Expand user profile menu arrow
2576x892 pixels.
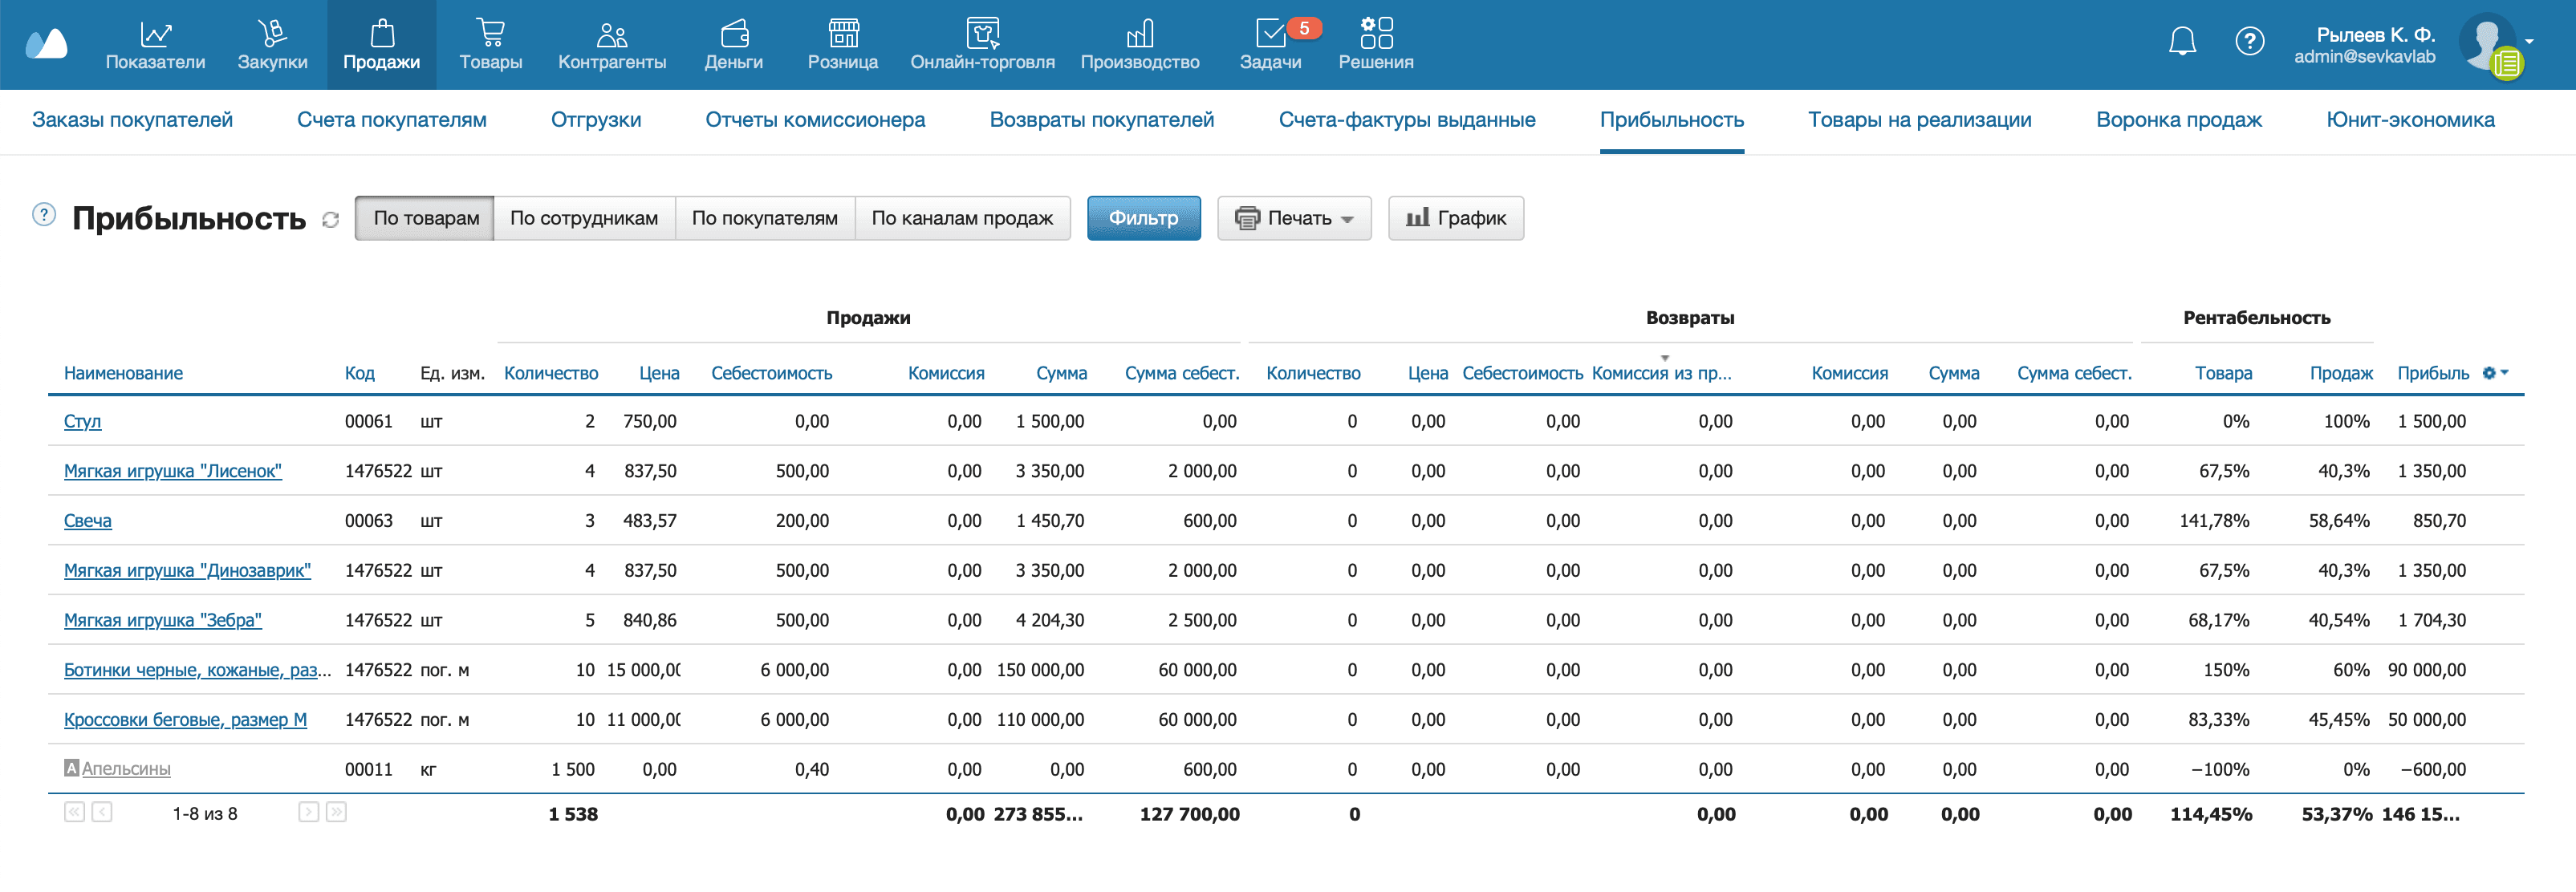tap(2529, 42)
